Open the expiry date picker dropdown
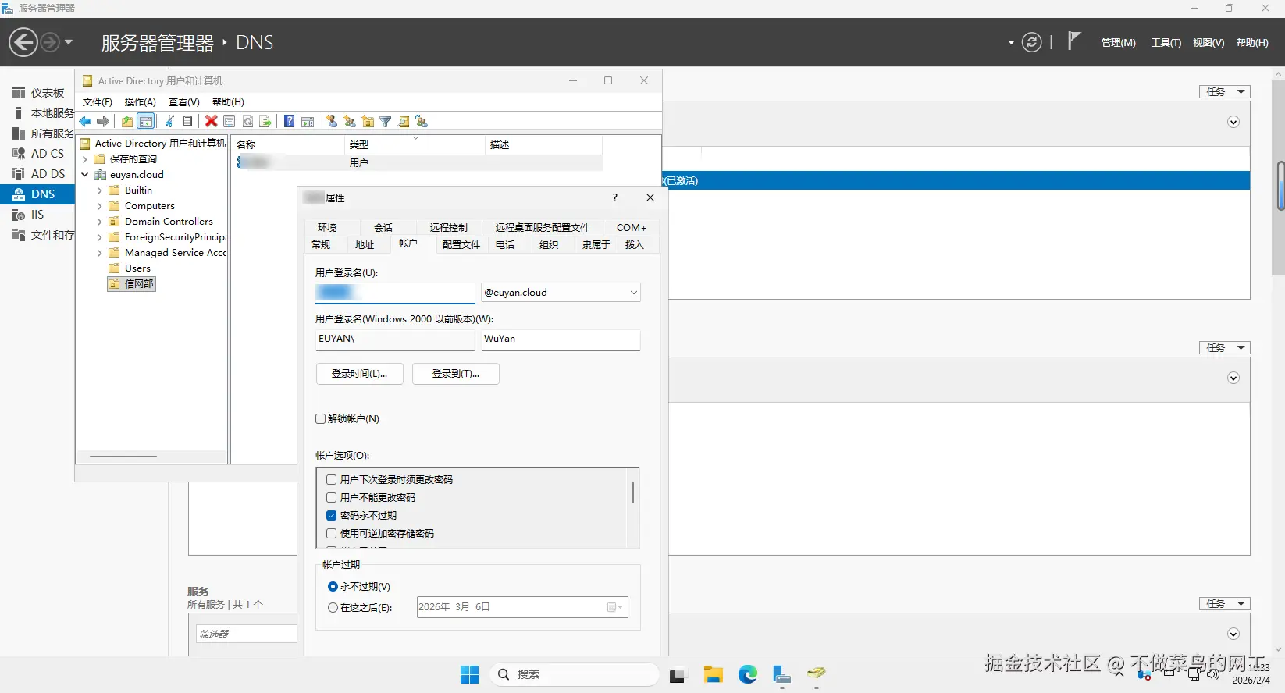Image resolution: width=1285 pixels, height=693 pixels. [615, 607]
